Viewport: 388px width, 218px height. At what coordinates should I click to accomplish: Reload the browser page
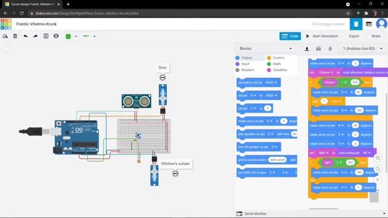point(22,13)
